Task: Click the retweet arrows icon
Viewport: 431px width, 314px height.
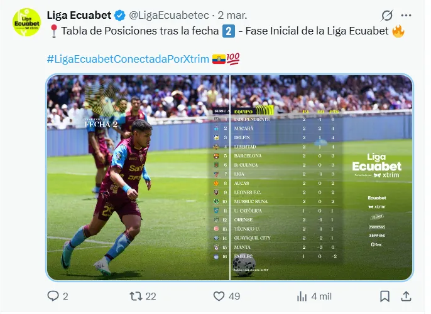Action: (136, 296)
